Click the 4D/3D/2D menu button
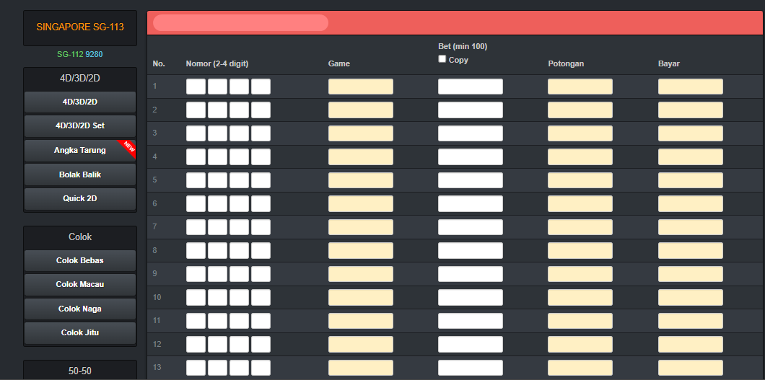 tap(79, 102)
